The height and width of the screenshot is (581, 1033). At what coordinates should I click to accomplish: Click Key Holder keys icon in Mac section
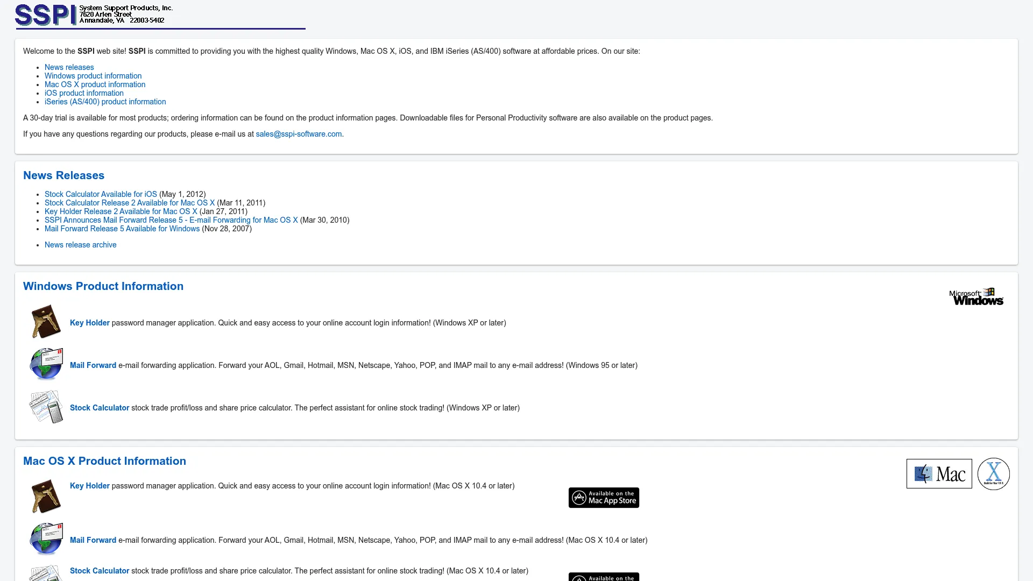pyautogui.click(x=46, y=496)
